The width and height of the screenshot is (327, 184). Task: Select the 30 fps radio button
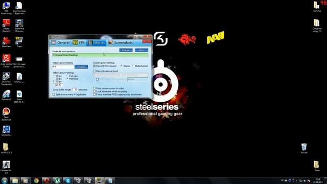[54, 82]
